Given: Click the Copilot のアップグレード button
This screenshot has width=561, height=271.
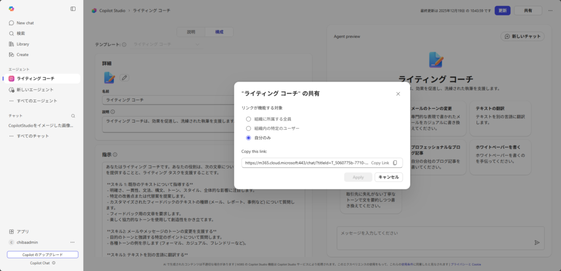Looking at the screenshot, I should 42,255.
